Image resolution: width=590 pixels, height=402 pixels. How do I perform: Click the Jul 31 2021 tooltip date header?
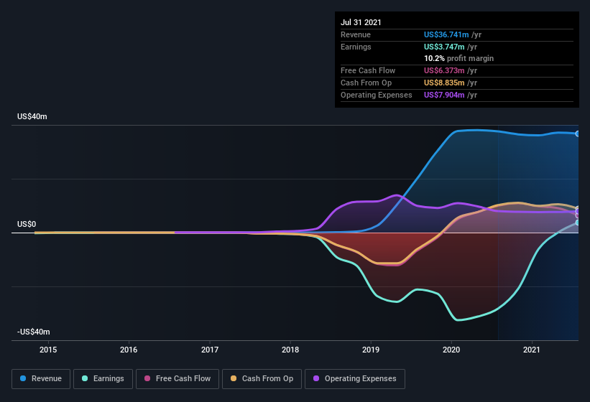[361, 22]
